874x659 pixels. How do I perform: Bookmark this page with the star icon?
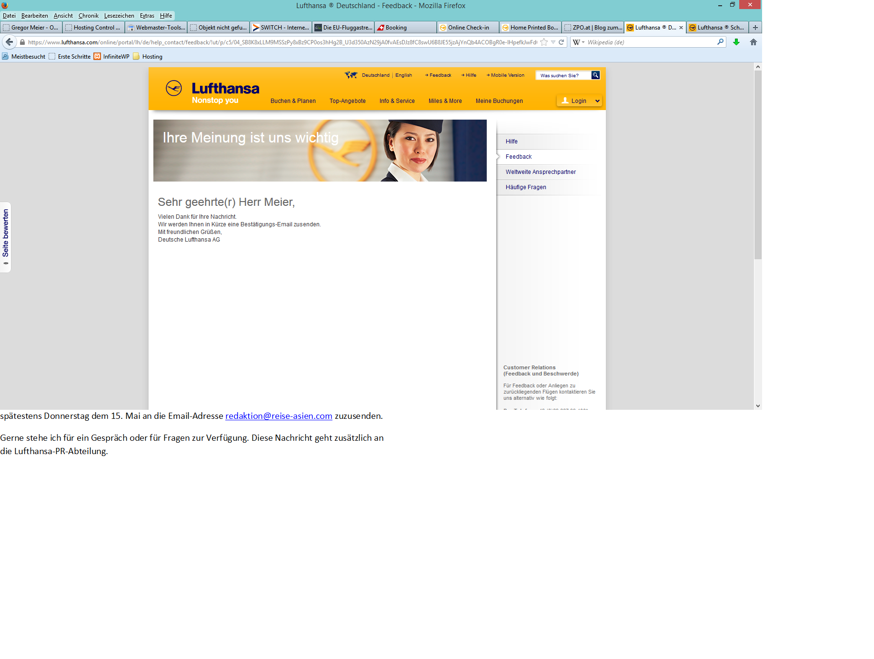coord(544,42)
